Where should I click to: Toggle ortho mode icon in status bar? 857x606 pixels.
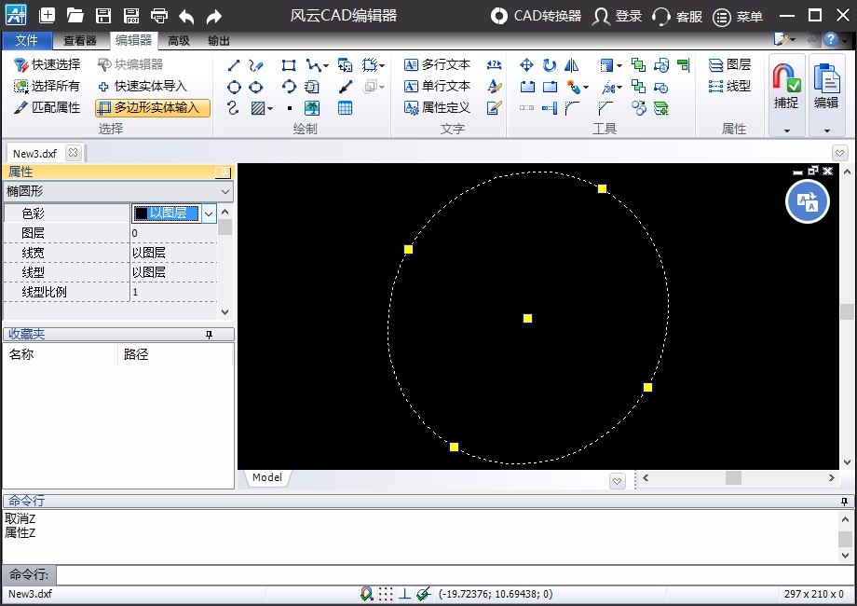tap(405, 594)
